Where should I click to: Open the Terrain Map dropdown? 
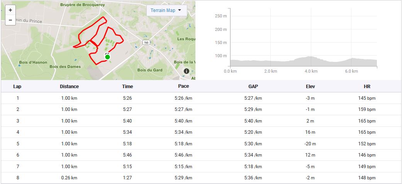pos(166,10)
